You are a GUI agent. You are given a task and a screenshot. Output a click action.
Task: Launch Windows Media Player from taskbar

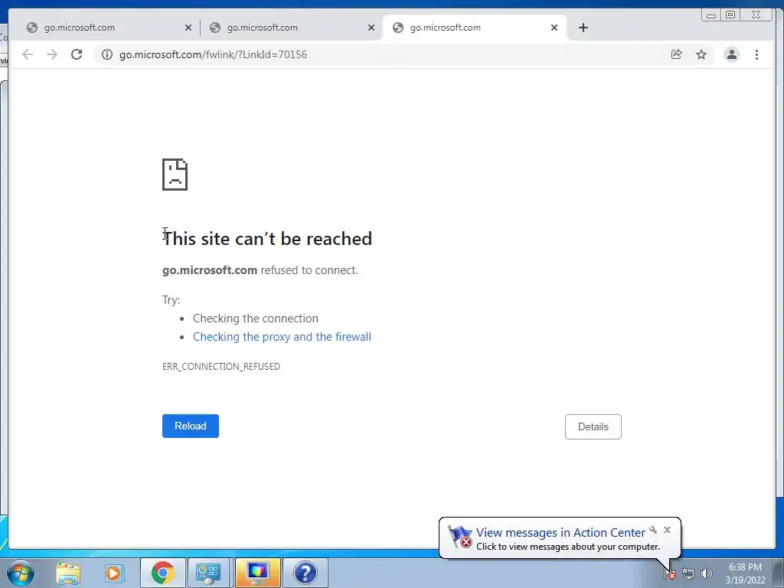click(113, 573)
